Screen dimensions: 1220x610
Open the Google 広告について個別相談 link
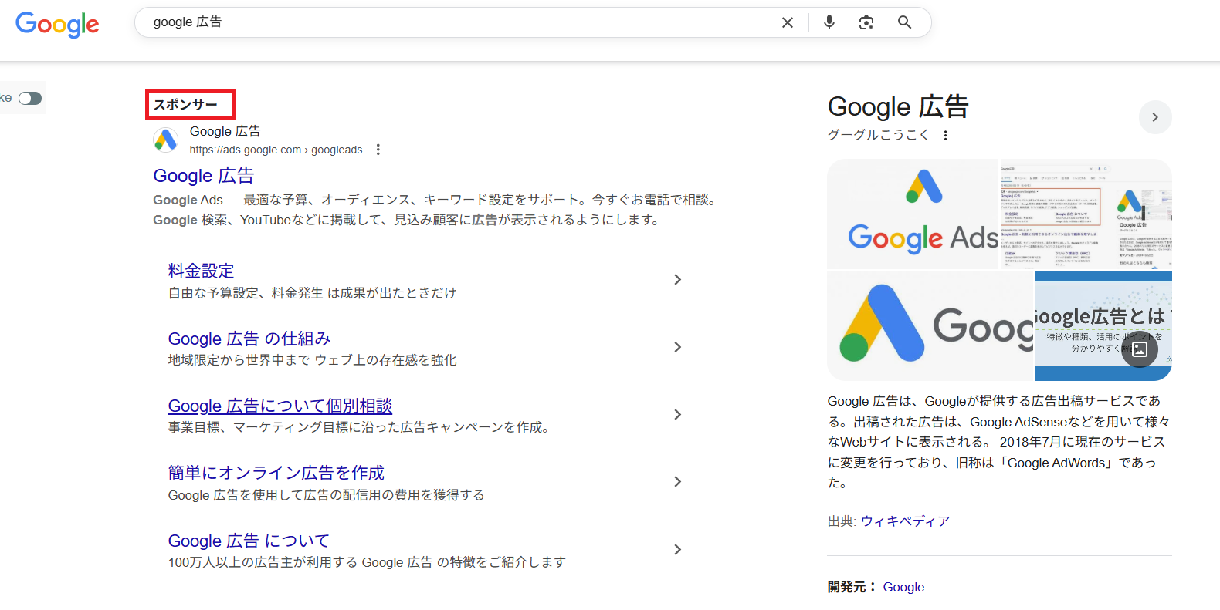(280, 406)
